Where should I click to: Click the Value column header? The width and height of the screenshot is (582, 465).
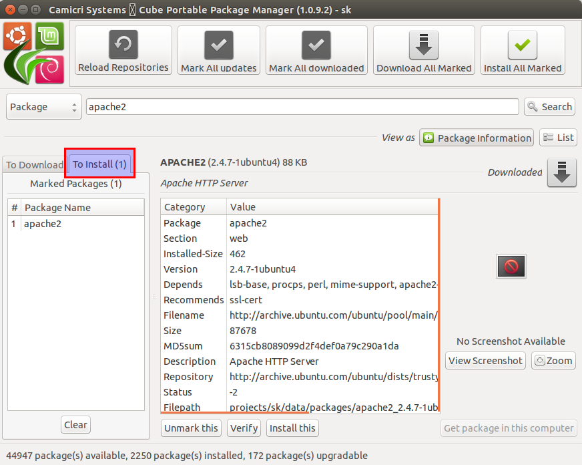pos(332,207)
